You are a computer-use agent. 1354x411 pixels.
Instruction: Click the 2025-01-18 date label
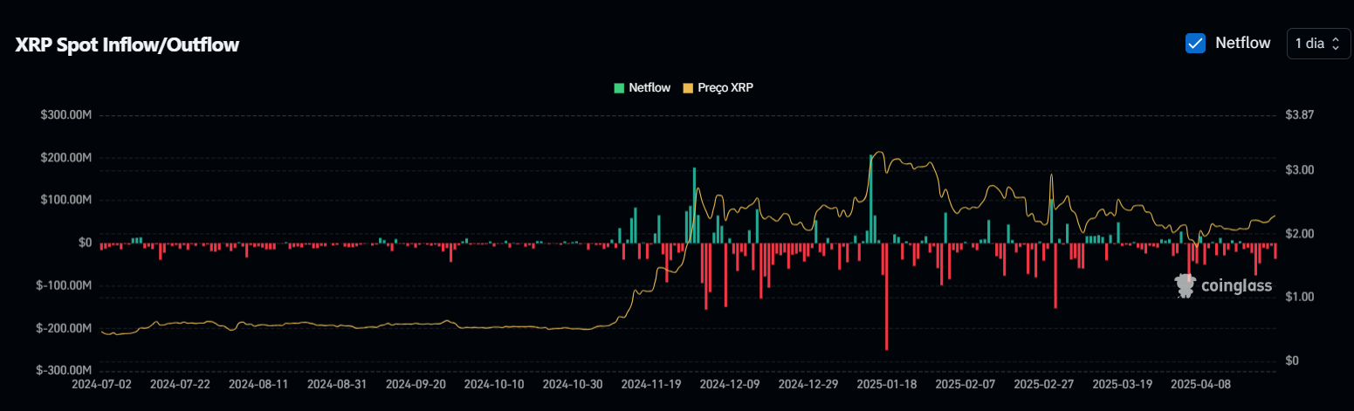pos(886,383)
